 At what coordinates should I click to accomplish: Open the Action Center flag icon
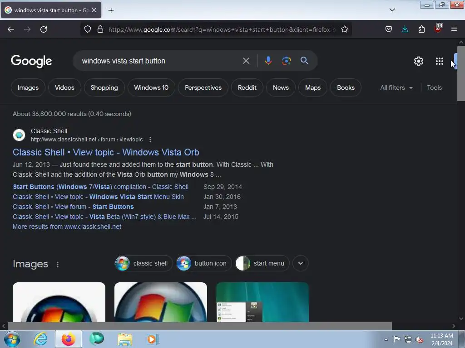click(x=397, y=339)
